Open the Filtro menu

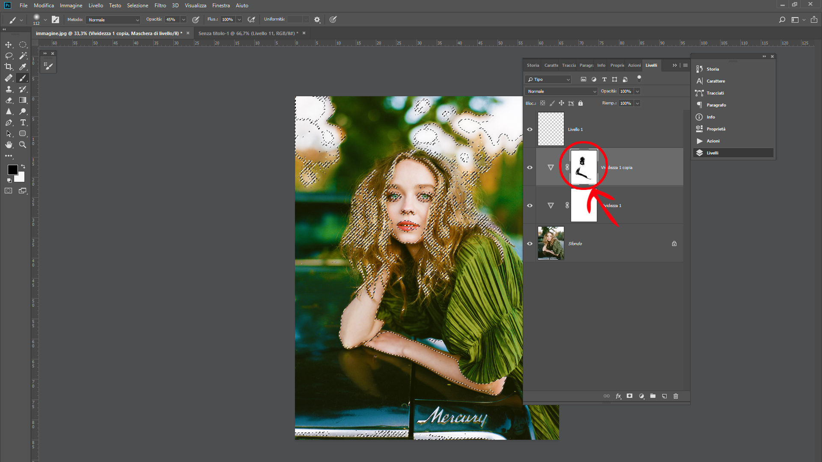tap(160, 6)
